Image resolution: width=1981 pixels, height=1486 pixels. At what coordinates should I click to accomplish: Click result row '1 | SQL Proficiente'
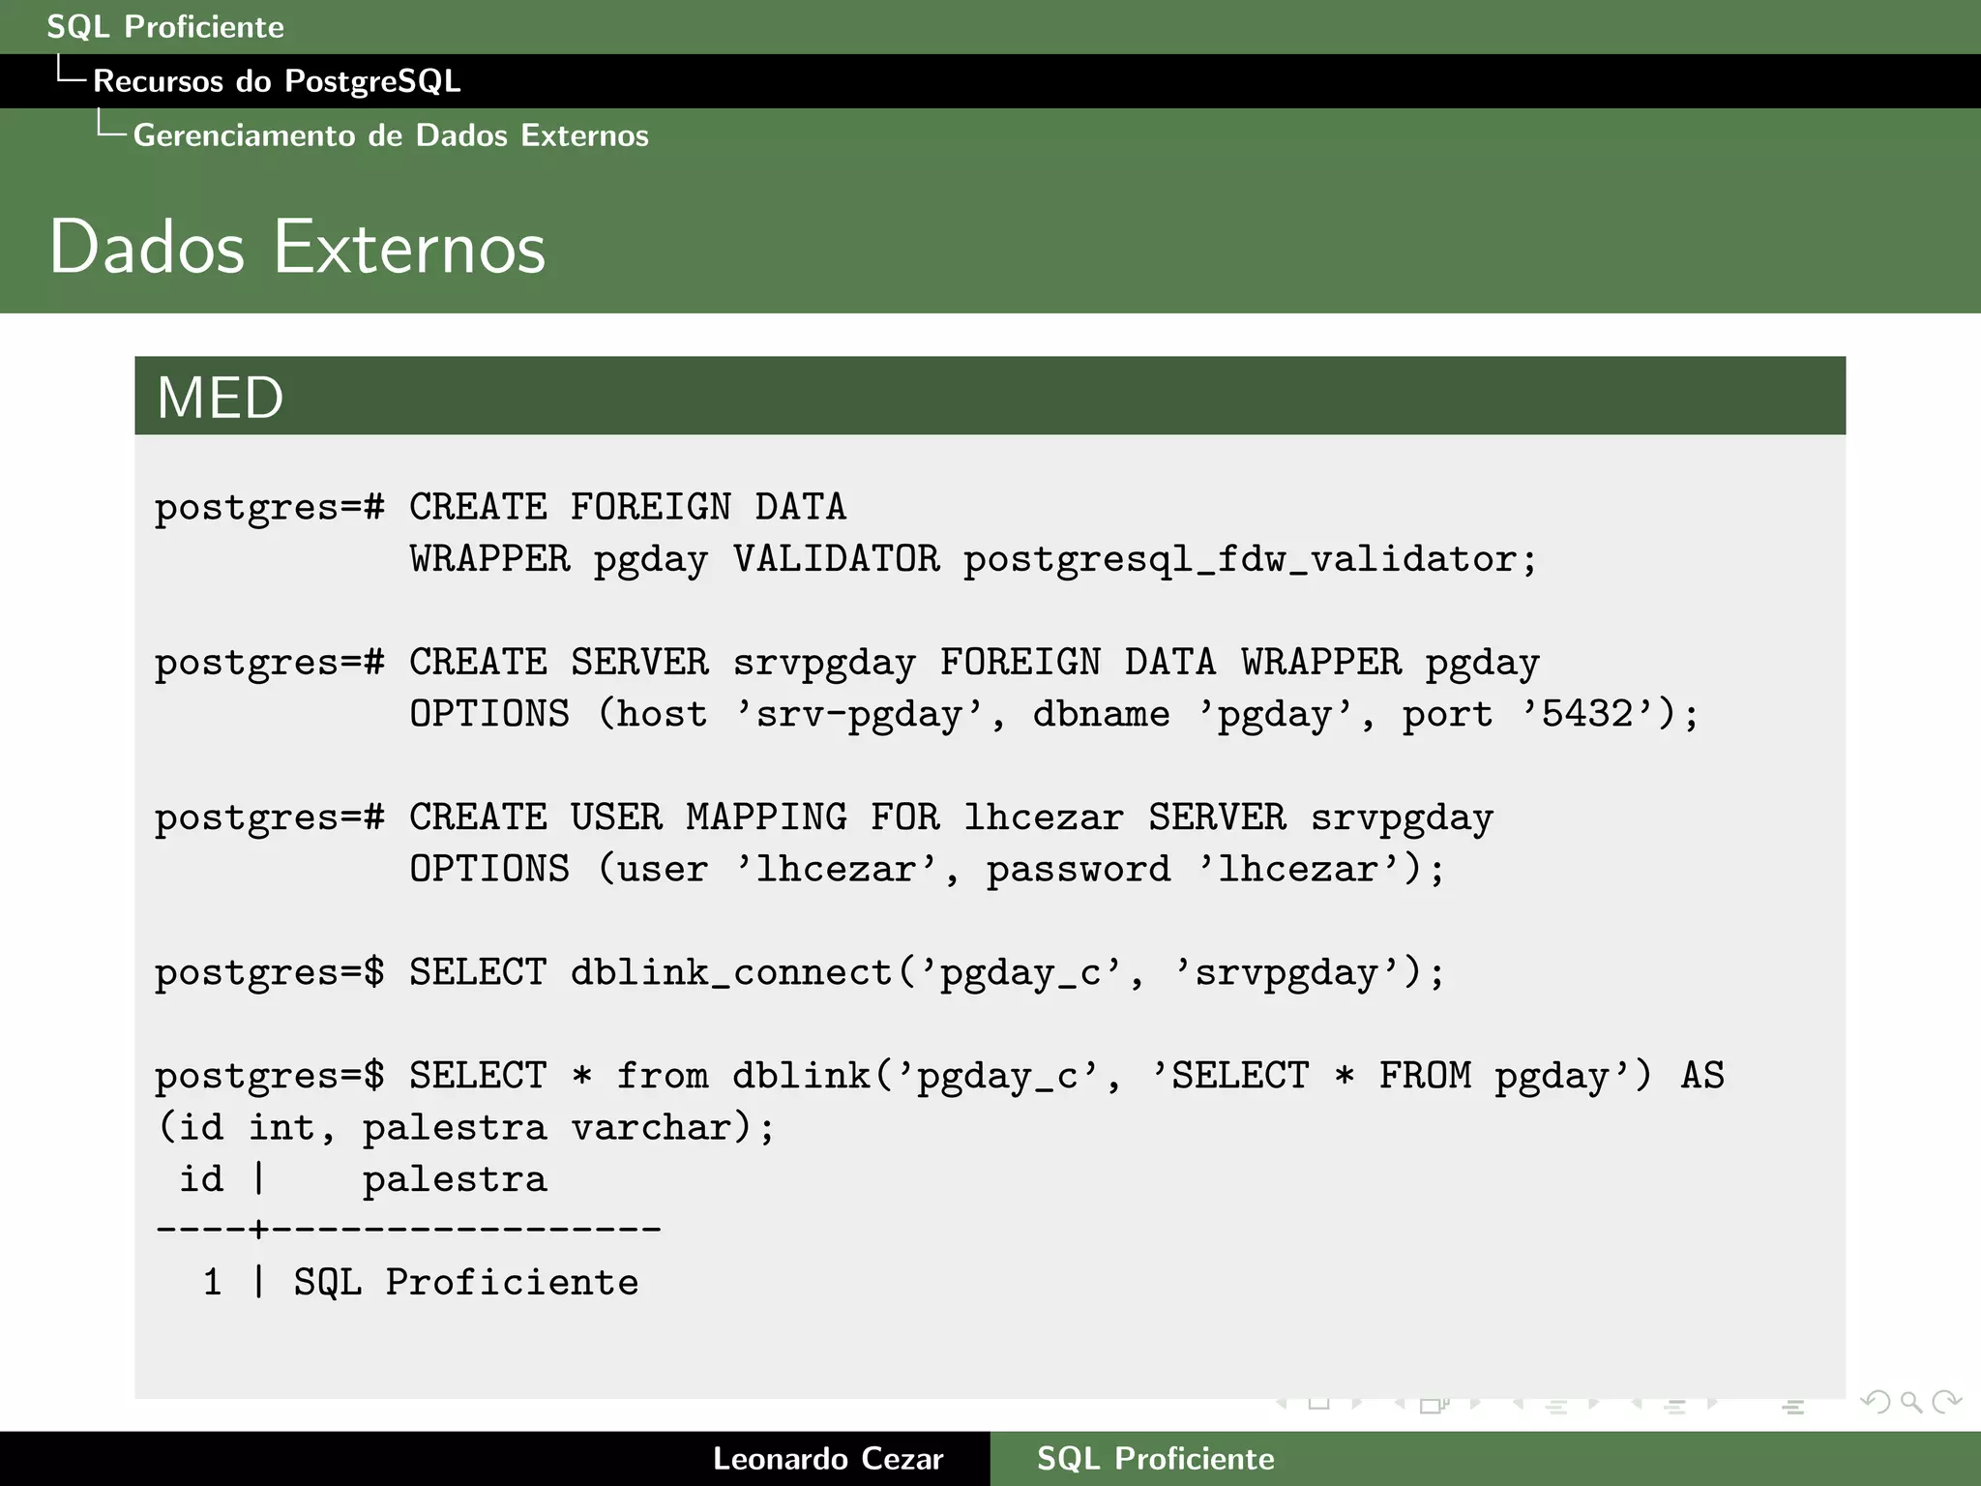tap(421, 1283)
